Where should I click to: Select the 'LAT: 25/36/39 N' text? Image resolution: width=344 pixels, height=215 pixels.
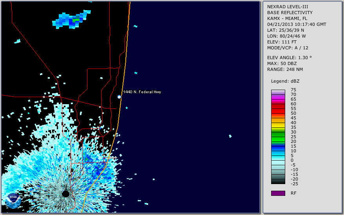pyautogui.click(x=286, y=30)
